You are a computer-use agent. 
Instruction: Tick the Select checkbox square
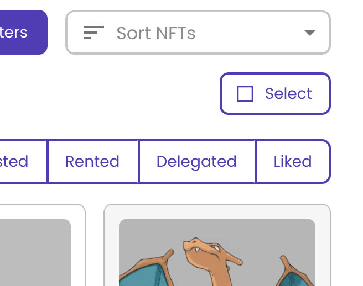pos(245,93)
